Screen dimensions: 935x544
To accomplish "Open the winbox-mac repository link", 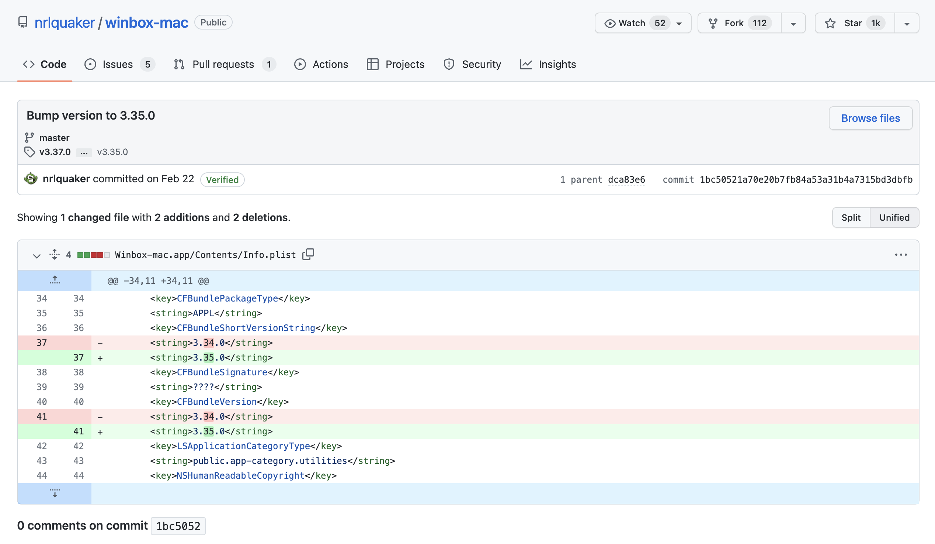I will click(x=147, y=23).
